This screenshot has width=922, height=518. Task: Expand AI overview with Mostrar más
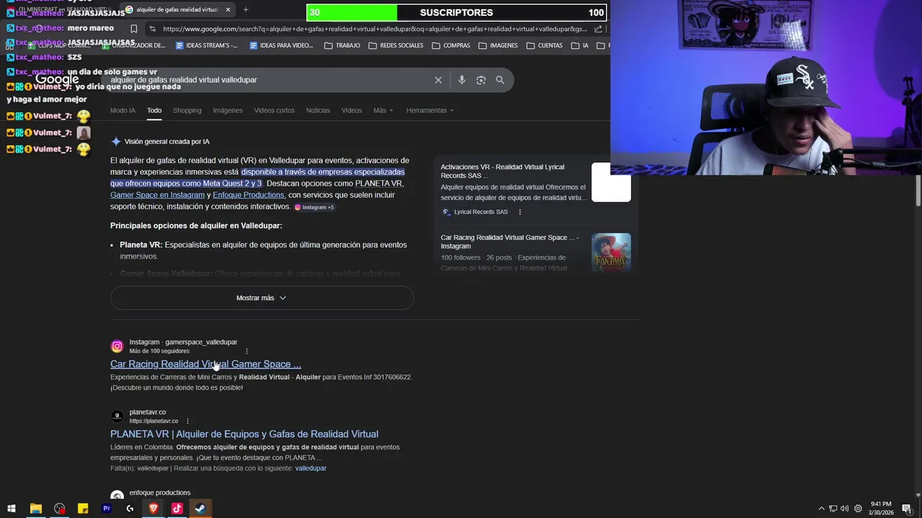click(x=261, y=298)
